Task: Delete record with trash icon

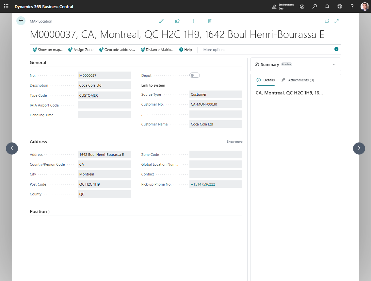Action: pos(210,21)
